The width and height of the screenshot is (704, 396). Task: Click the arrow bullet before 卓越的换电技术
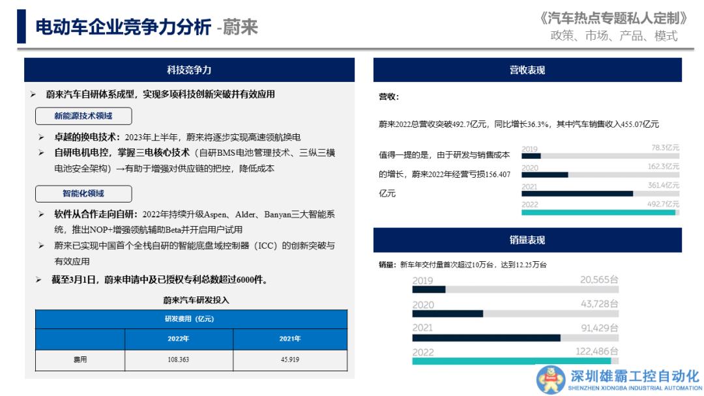click(x=41, y=137)
